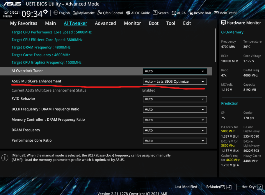This screenshot has width=265, height=195.
Task: Open the Tool tab
Action: [x=171, y=23]
